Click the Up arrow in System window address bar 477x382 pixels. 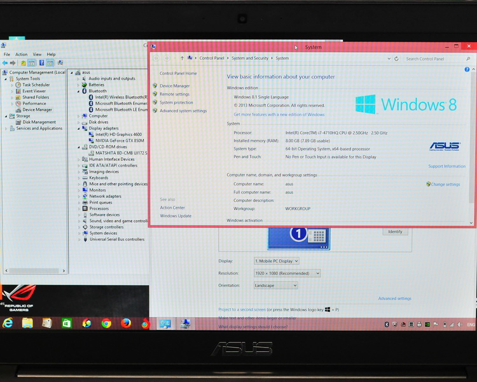coord(182,58)
